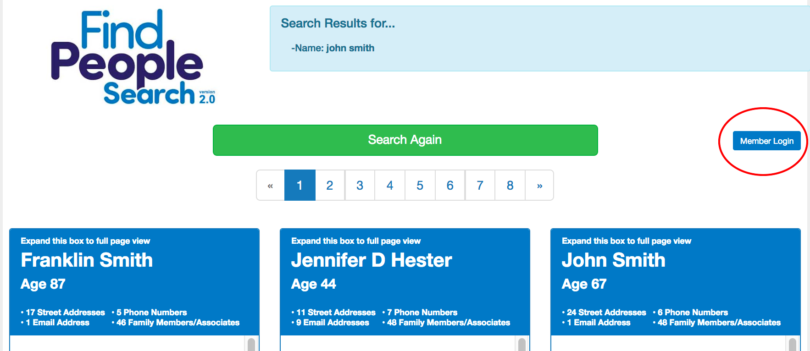Open the Member Login button
Viewport: 810px width, 351px height.
766,141
